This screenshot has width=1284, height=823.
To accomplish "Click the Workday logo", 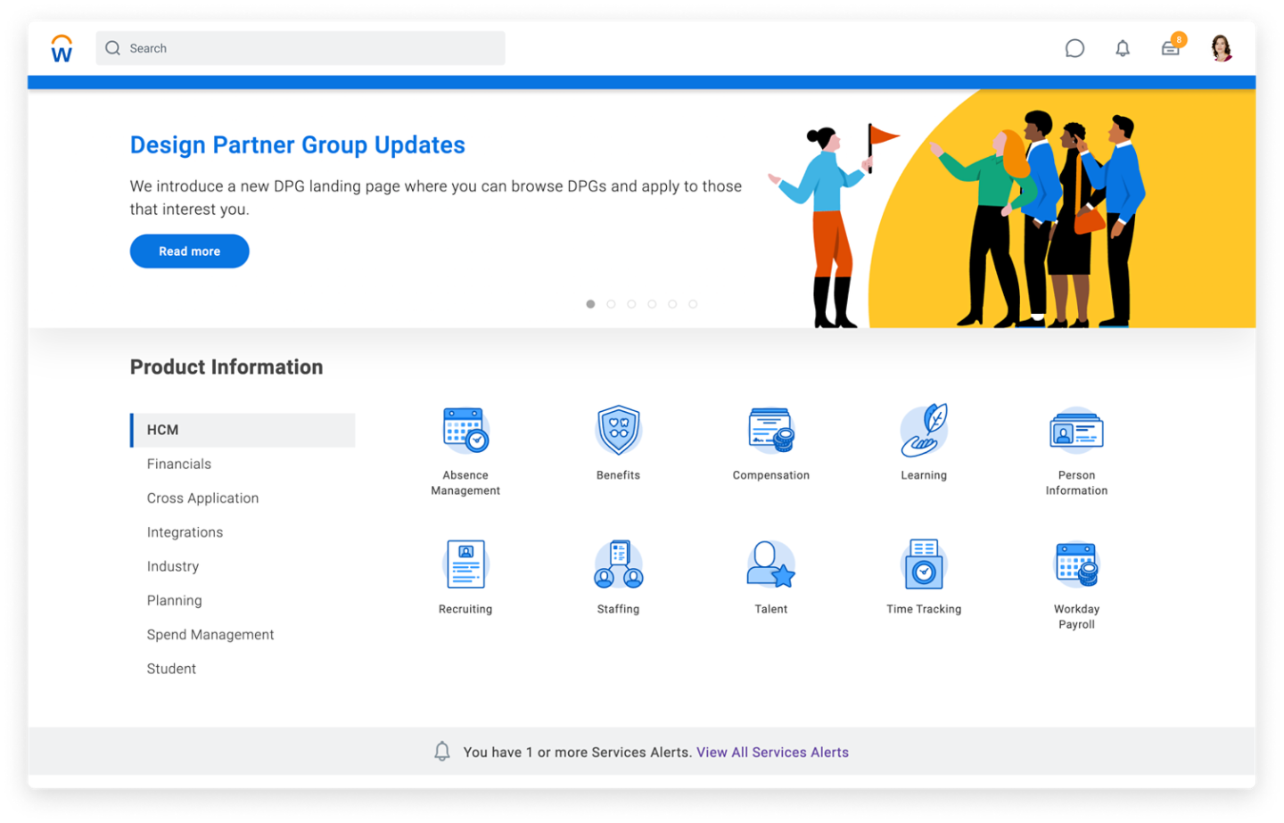I will point(60,48).
